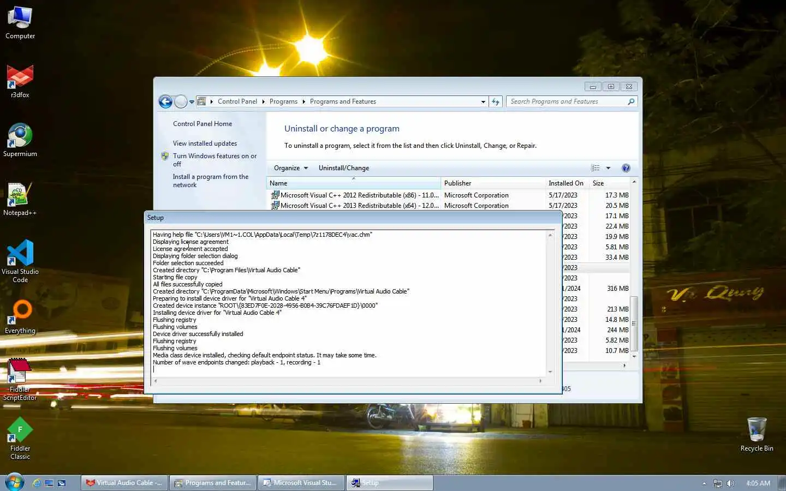
Task: Open Programs and Features help icon
Action: (626, 168)
